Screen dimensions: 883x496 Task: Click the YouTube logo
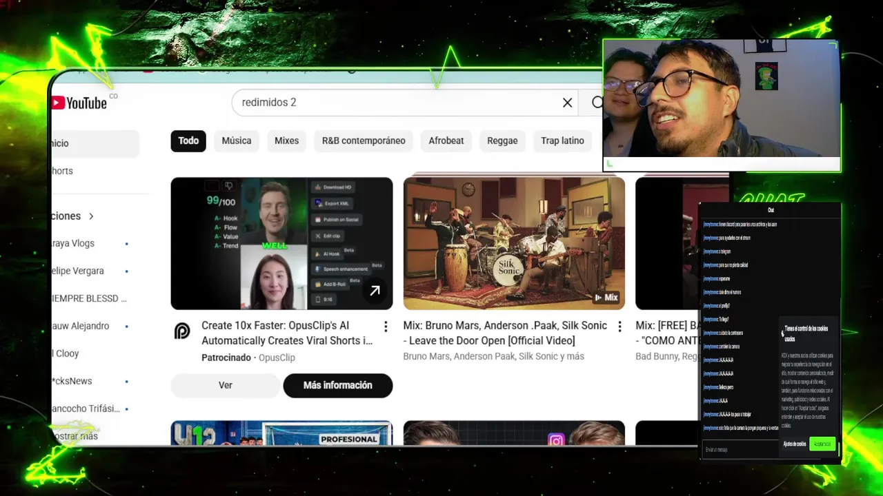tap(79, 103)
